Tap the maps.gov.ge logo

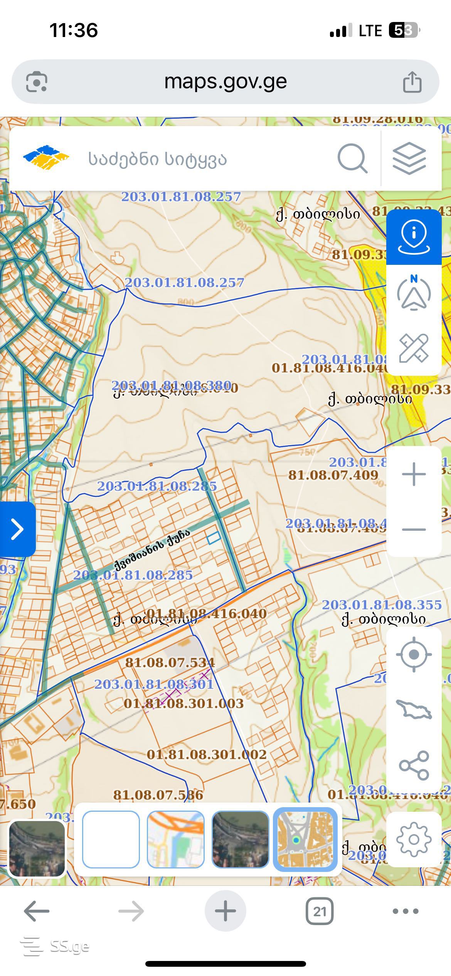tap(46, 157)
